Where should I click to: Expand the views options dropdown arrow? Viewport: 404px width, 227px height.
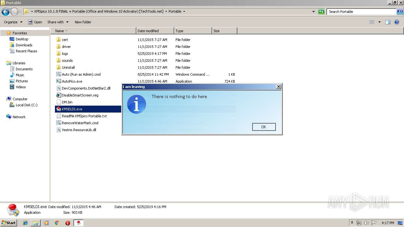(379, 22)
